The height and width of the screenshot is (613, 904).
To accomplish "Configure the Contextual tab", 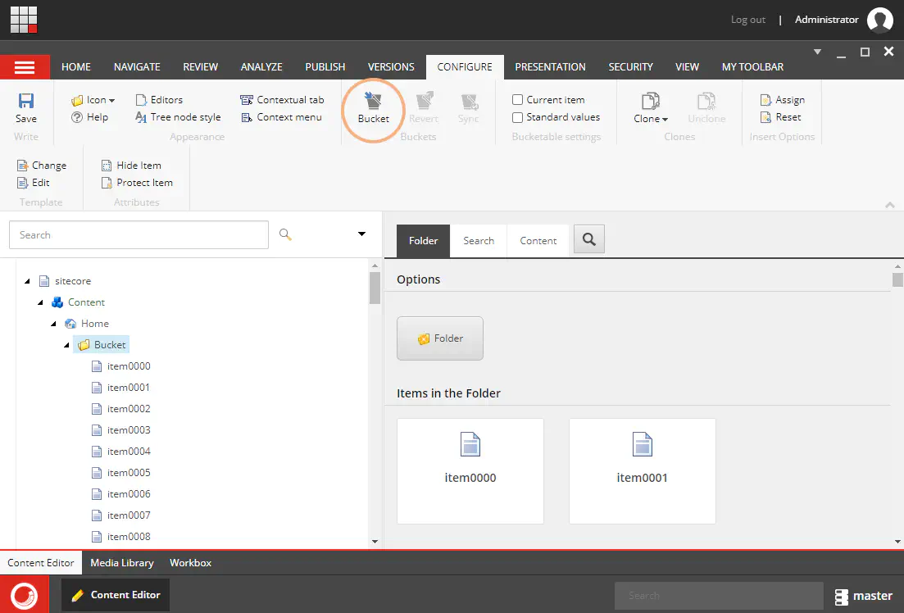I will pyautogui.click(x=282, y=100).
